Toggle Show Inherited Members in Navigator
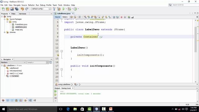199x112 pixels. (3, 100)
